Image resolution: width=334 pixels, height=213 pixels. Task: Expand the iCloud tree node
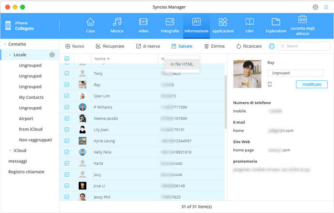(x=10, y=150)
